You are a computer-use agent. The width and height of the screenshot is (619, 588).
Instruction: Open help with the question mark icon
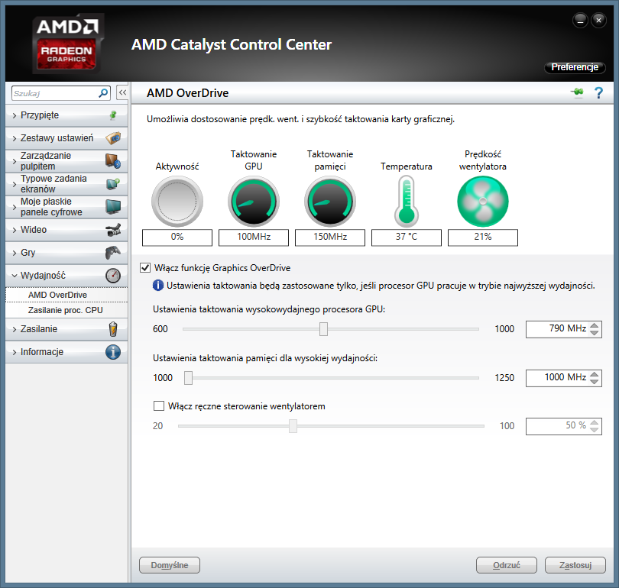pyautogui.click(x=598, y=92)
